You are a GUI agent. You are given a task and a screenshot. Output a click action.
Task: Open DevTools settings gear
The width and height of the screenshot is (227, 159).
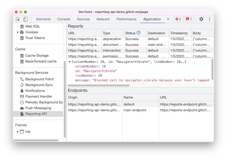[x=201, y=19]
